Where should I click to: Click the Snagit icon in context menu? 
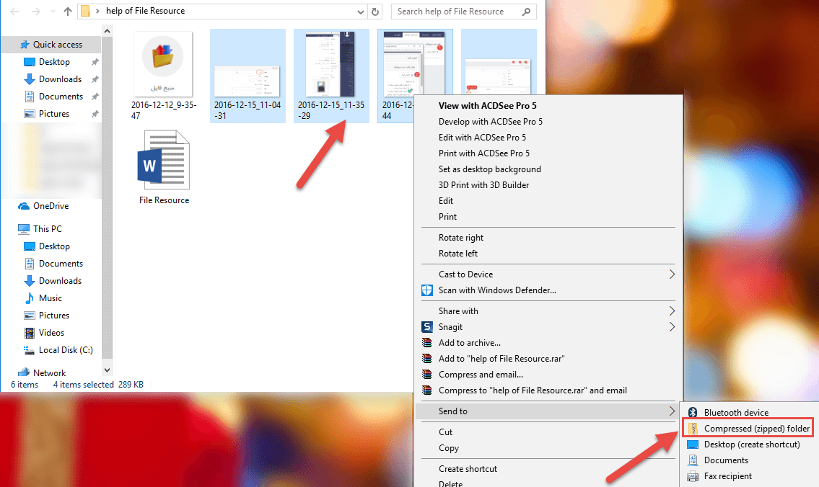[426, 327]
